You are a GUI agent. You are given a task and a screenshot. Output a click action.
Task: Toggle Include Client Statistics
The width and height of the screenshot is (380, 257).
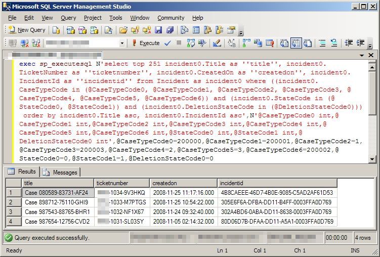[x=258, y=43]
